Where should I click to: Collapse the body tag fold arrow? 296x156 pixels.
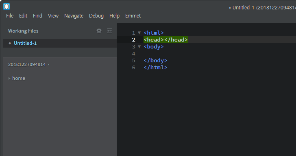(139, 46)
